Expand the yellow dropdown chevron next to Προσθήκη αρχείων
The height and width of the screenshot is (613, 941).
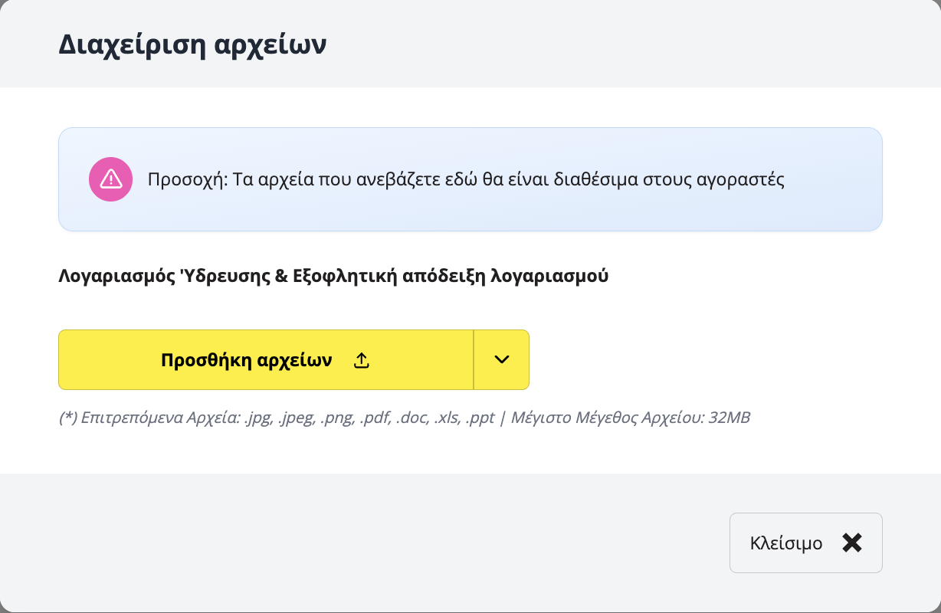502,359
